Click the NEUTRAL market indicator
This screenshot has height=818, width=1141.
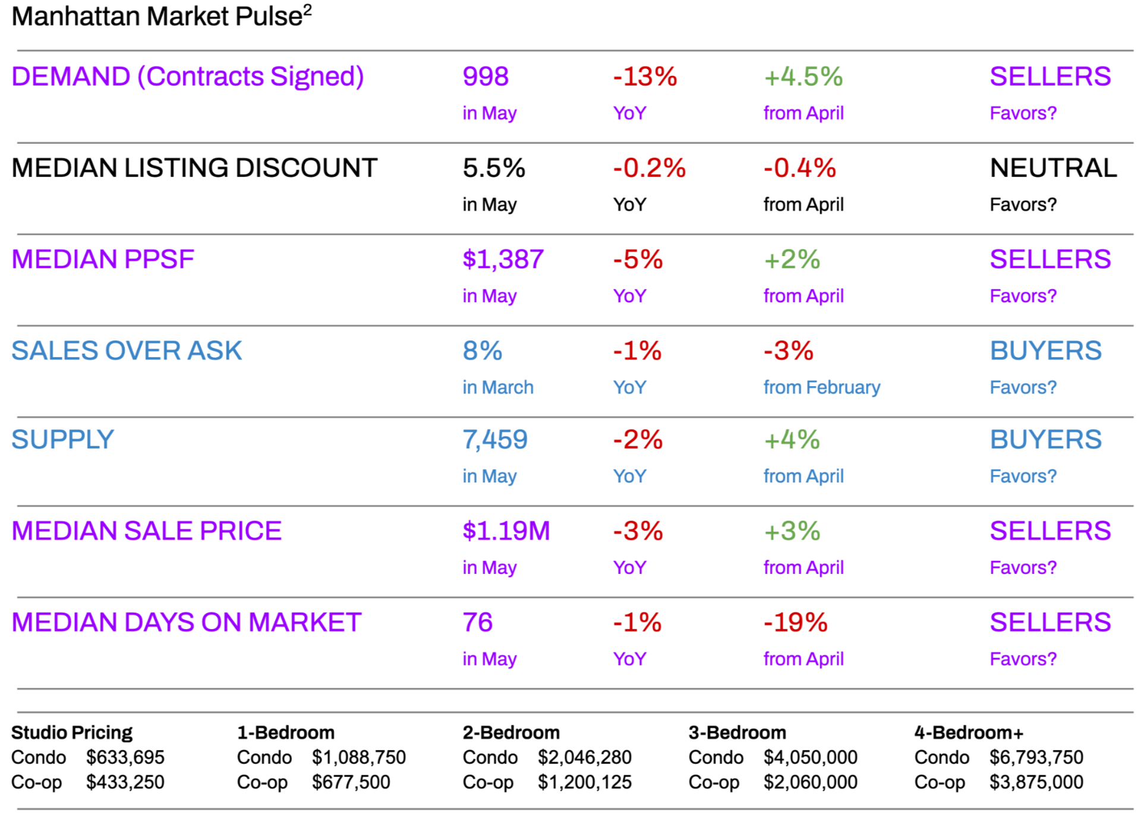1053,168
